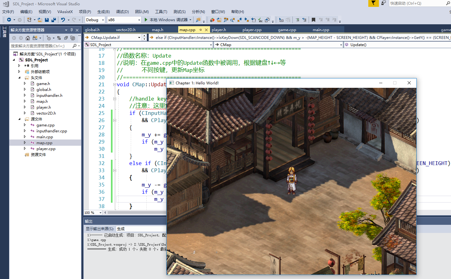
Task: Expand the 外部依赖项 node
Action: click(x=19, y=72)
